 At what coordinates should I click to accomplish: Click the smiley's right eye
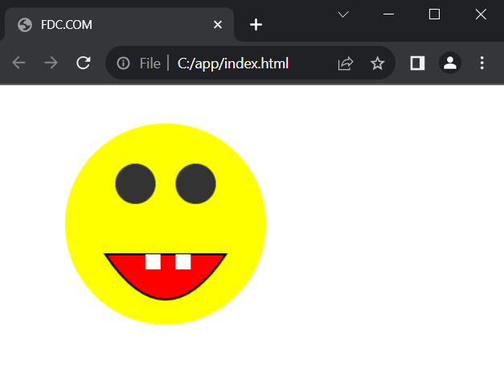(x=195, y=183)
